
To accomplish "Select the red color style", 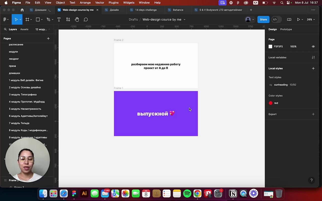I will coord(276,103).
